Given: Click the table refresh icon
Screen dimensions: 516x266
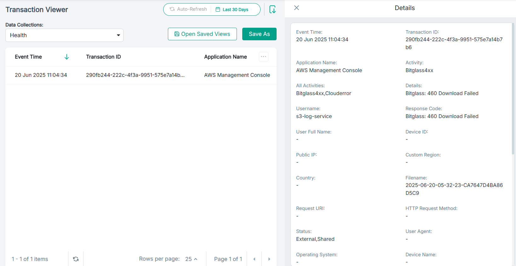Looking at the screenshot, I should 76,259.
